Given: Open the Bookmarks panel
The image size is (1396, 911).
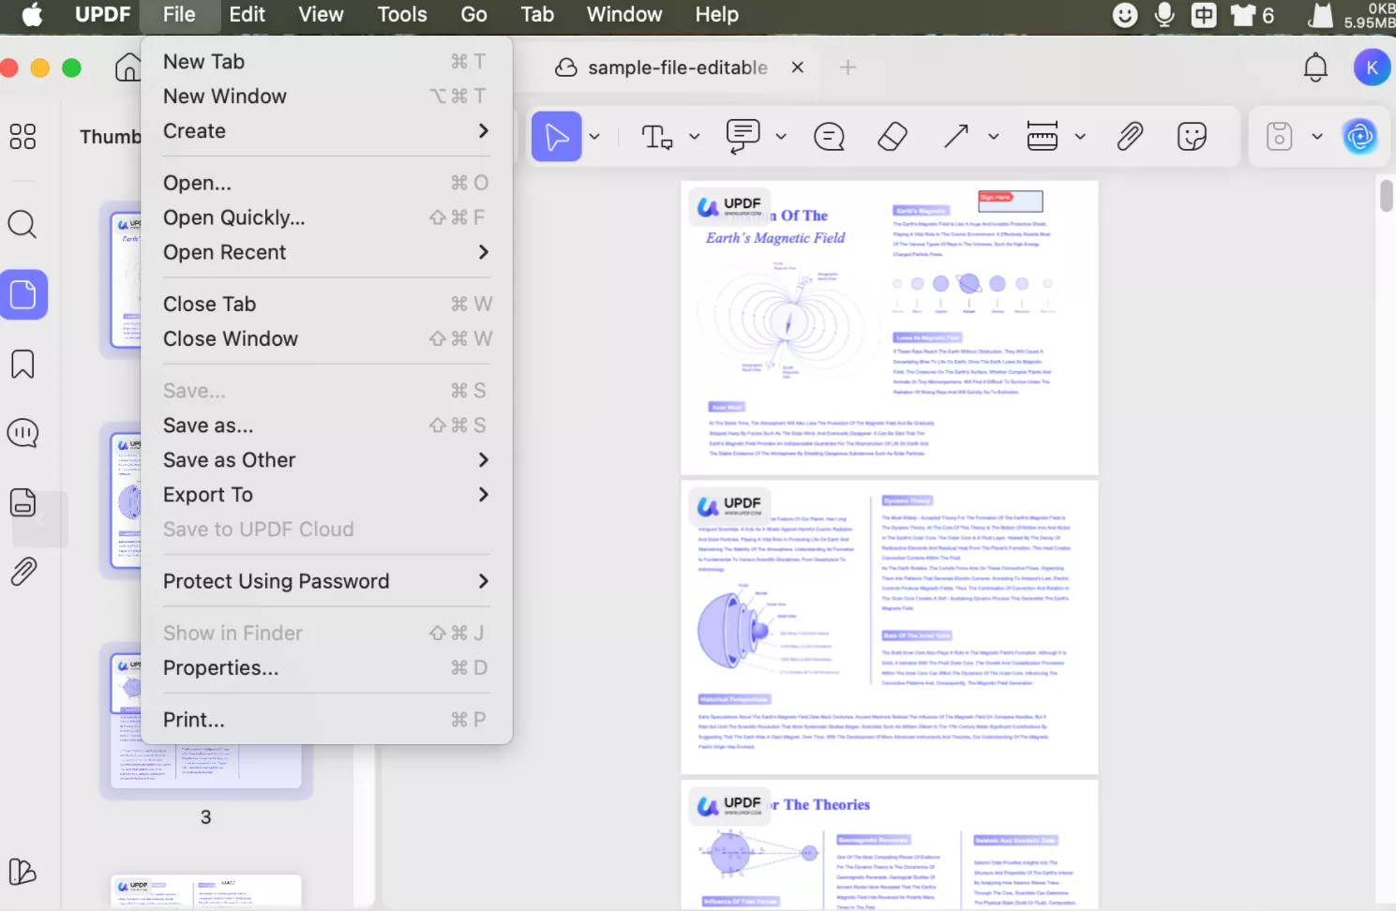Looking at the screenshot, I should (x=23, y=364).
